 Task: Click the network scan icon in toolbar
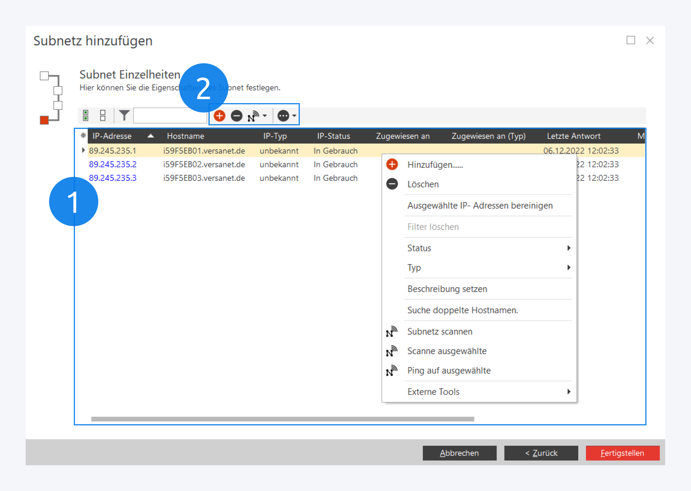click(x=253, y=116)
